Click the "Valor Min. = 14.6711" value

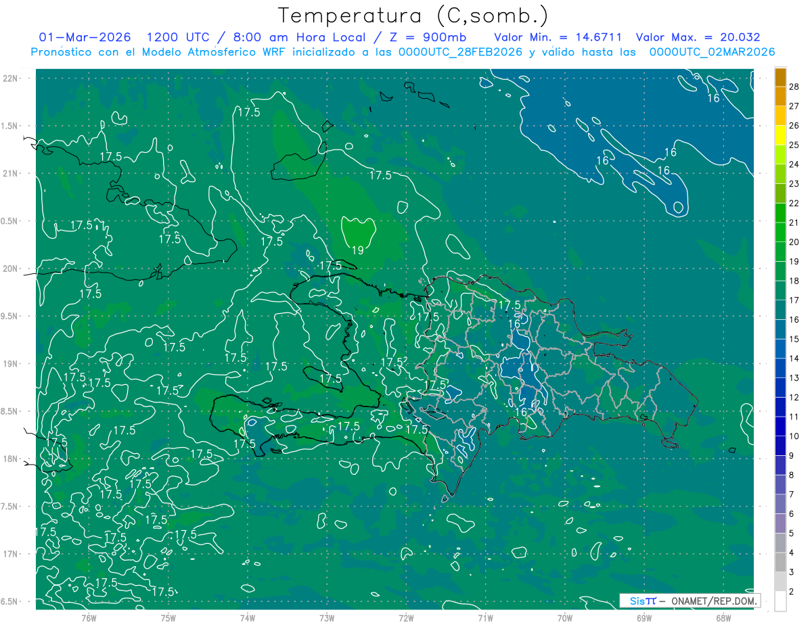[x=558, y=38]
